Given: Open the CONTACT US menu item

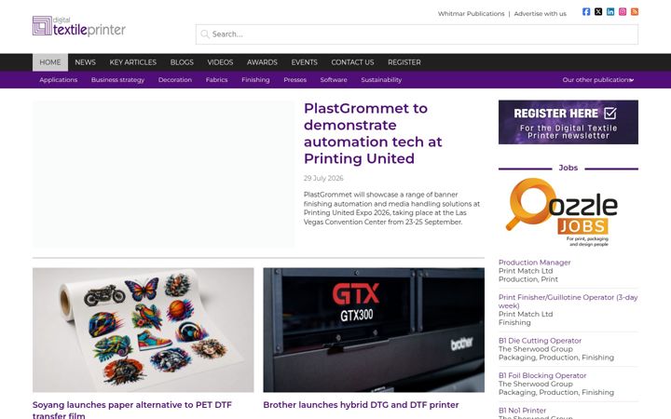Looking at the screenshot, I should (352, 62).
